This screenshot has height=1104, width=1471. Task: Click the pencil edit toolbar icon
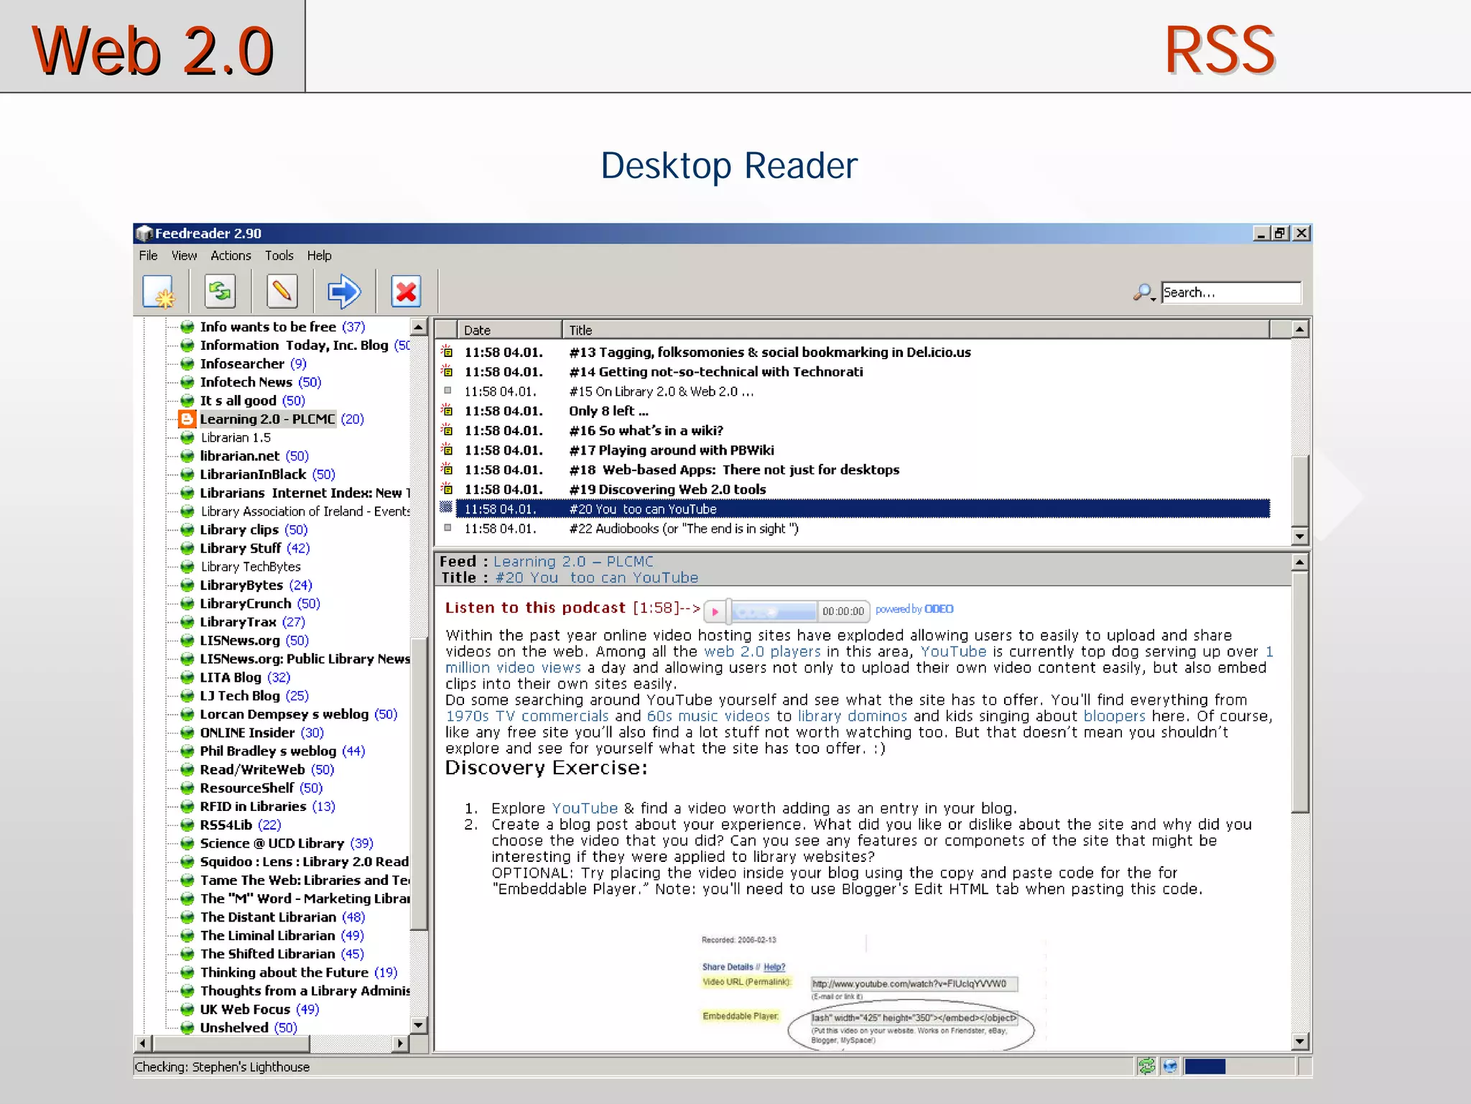(x=282, y=292)
